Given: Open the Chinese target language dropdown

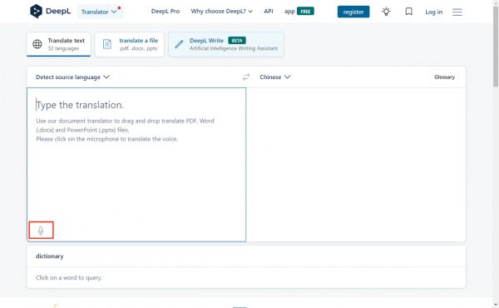Looking at the screenshot, I should pos(275,77).
